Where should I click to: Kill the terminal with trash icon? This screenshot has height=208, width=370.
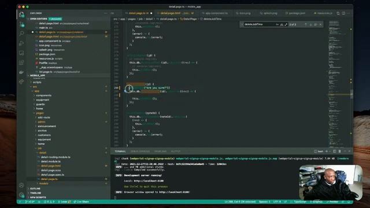click(339, 151)
